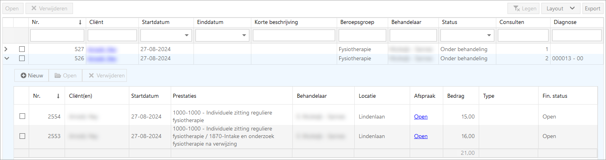The height and width of the screenshot is (160, 606).
Task: Click the Korte beschrijving column header
Action: [x=294, y=22]
